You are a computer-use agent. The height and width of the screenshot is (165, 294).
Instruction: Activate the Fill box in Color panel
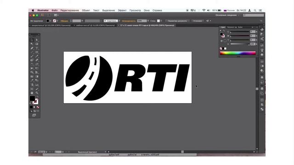coord(221,34)
